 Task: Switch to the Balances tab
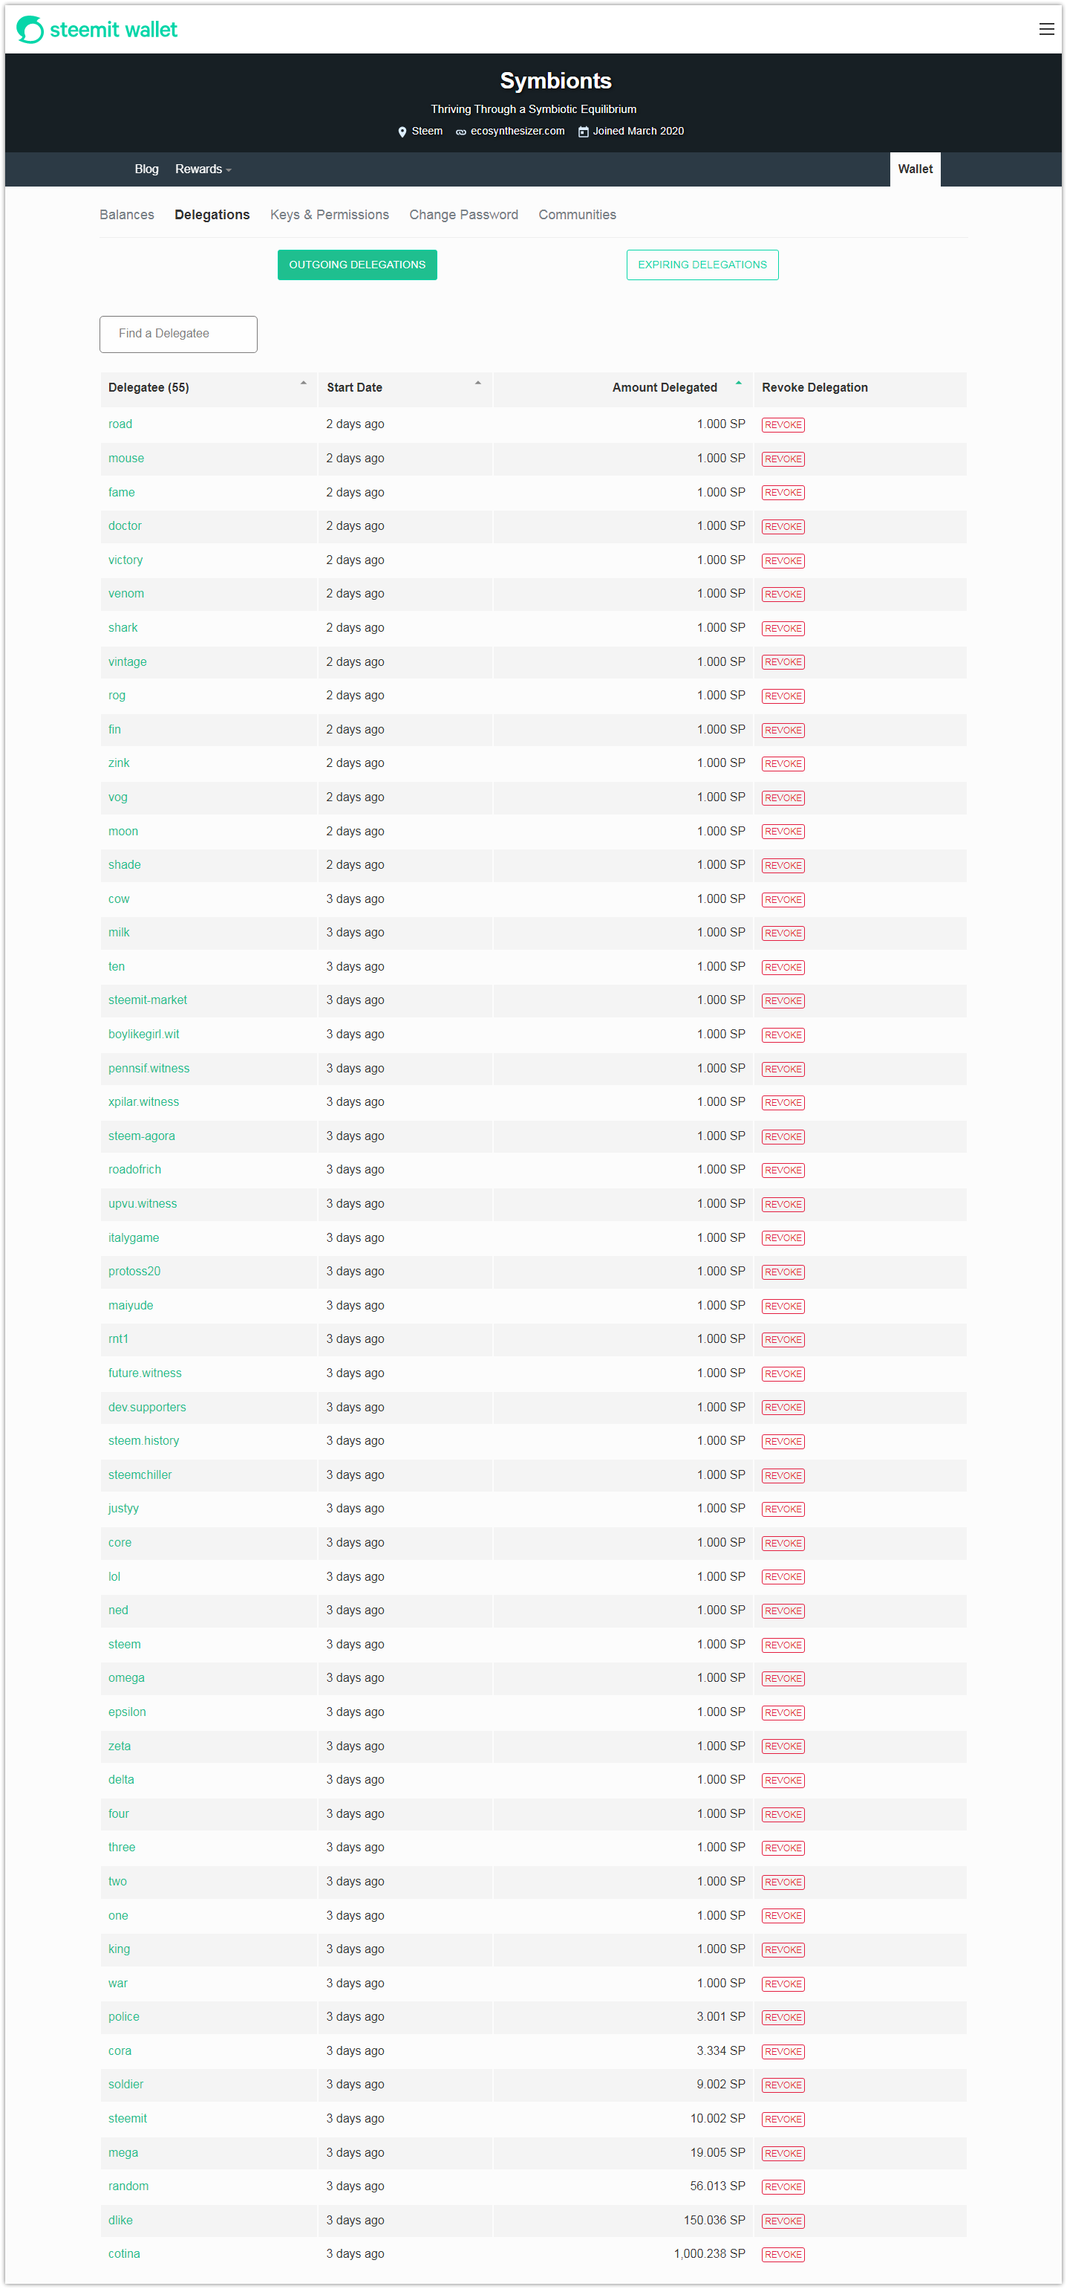127,215
